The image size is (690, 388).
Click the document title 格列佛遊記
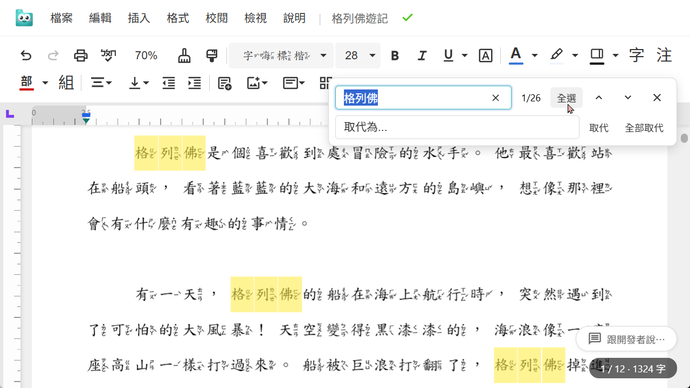360,18
